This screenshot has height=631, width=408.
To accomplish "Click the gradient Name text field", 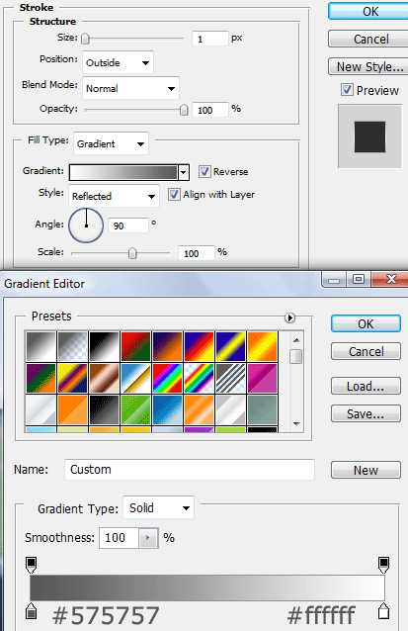I will [190, 469].
